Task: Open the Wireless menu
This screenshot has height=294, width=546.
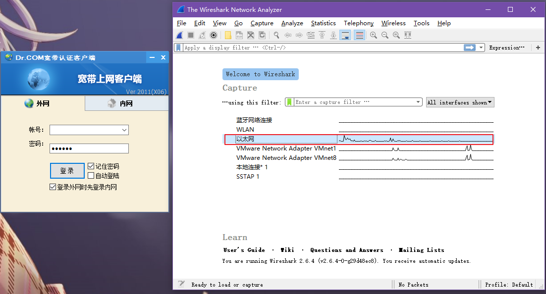Action: pyautogui.click(x=393, y=23)
